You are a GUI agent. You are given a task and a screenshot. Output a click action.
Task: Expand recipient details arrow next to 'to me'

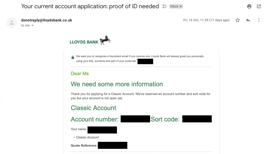coord(32,25)
